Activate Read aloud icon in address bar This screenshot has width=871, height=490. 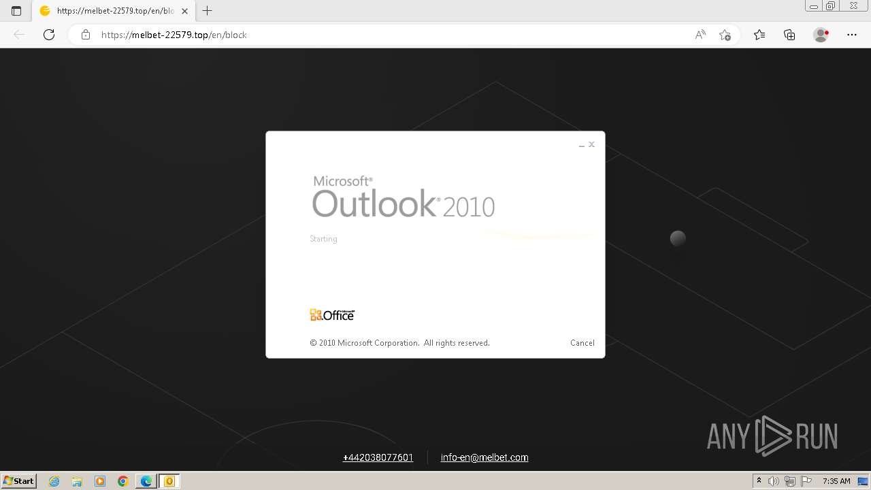[700, 35]
